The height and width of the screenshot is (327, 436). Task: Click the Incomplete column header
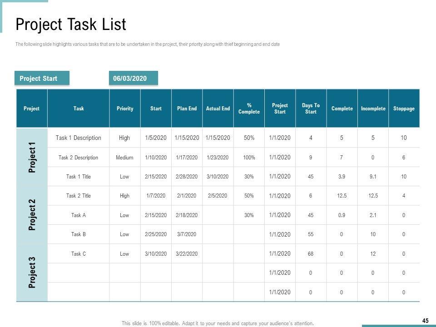(x=373, y=109)
